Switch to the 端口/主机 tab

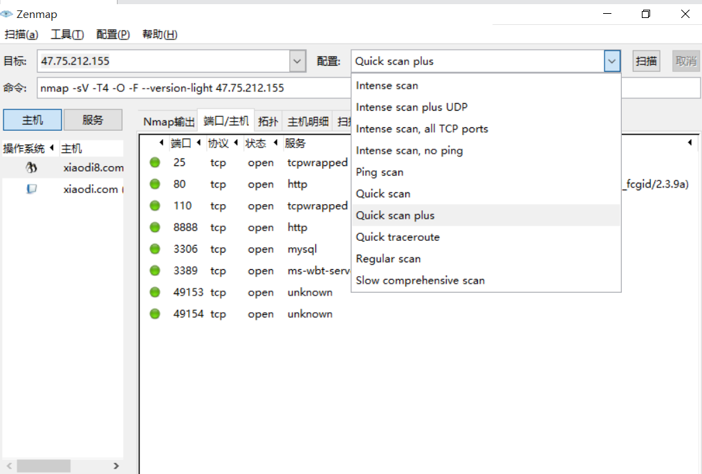point(226,120)
